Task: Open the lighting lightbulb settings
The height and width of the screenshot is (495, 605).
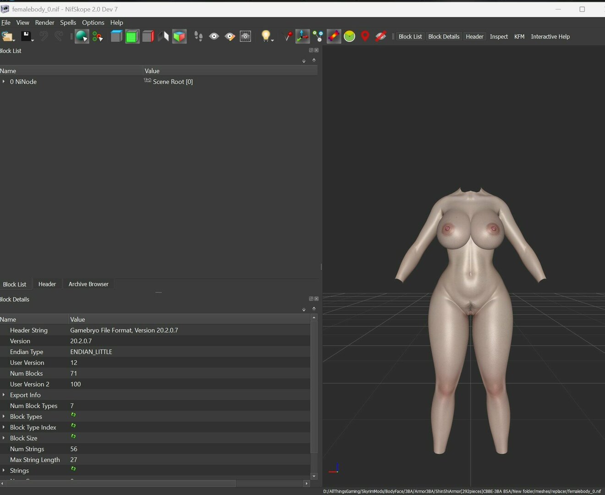Action: tap(266, 37)
